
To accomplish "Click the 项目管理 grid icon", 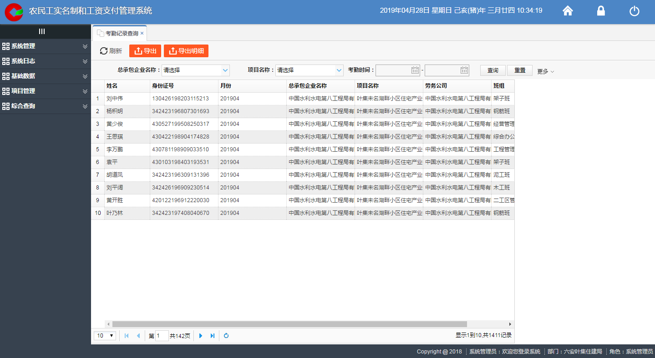I will (x=6, y=91).
